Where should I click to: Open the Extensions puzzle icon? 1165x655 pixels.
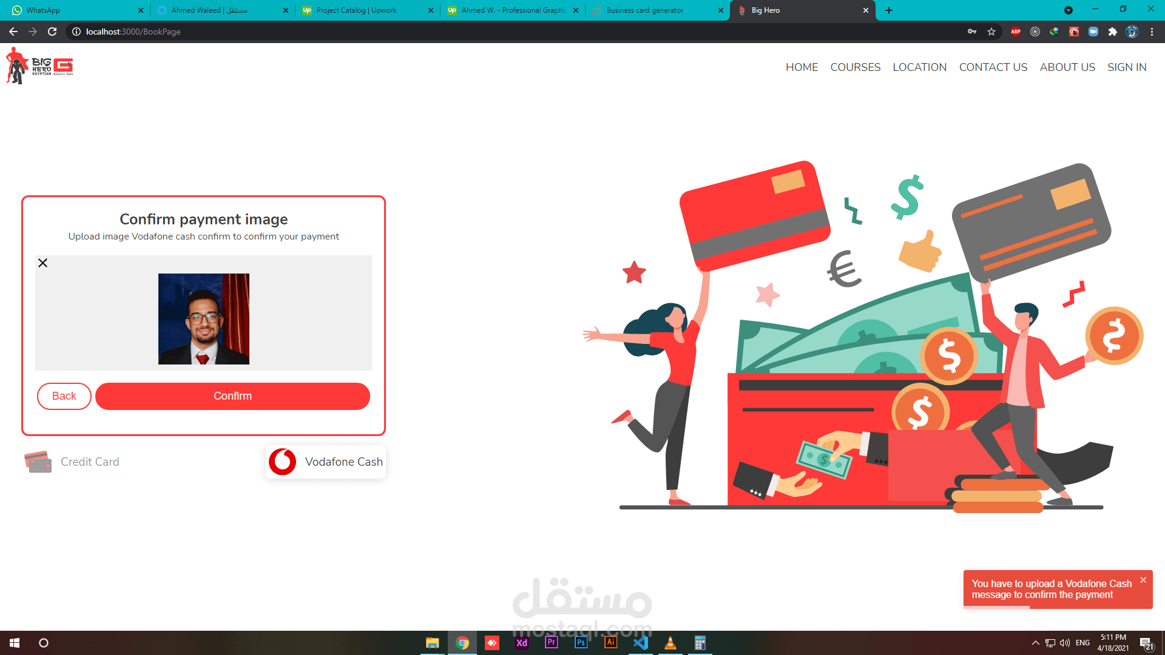[x=1112, y=32]
